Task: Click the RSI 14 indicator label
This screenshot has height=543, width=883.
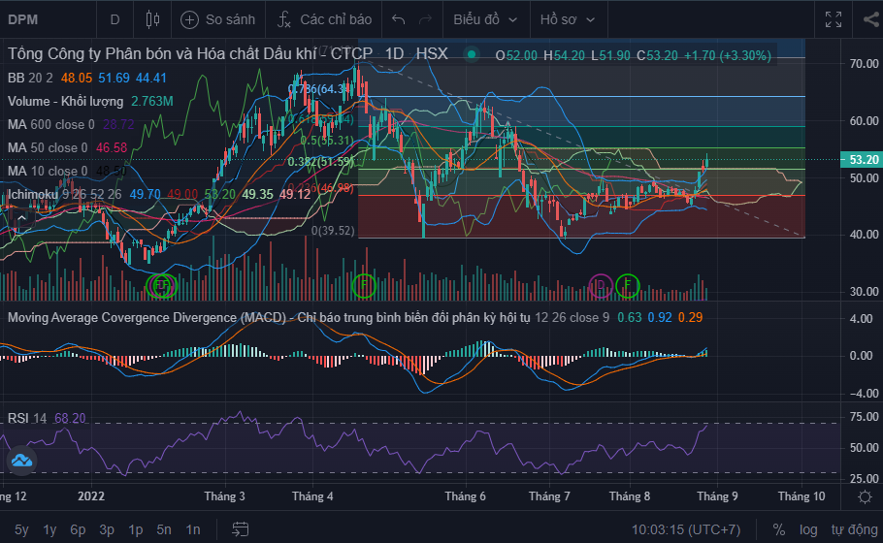Action: [x=27, y=418]
